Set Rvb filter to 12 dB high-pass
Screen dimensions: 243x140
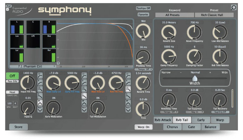[x=128, y=75]
